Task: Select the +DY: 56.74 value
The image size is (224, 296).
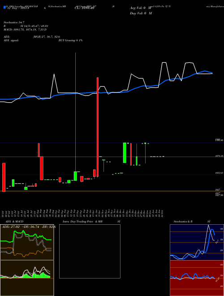Action: [x=30, y=227]
